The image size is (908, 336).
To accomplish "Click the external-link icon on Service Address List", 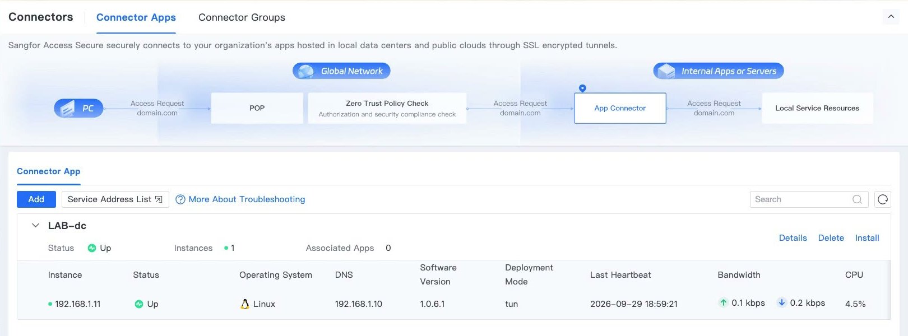I will click(x=159, y=199).
